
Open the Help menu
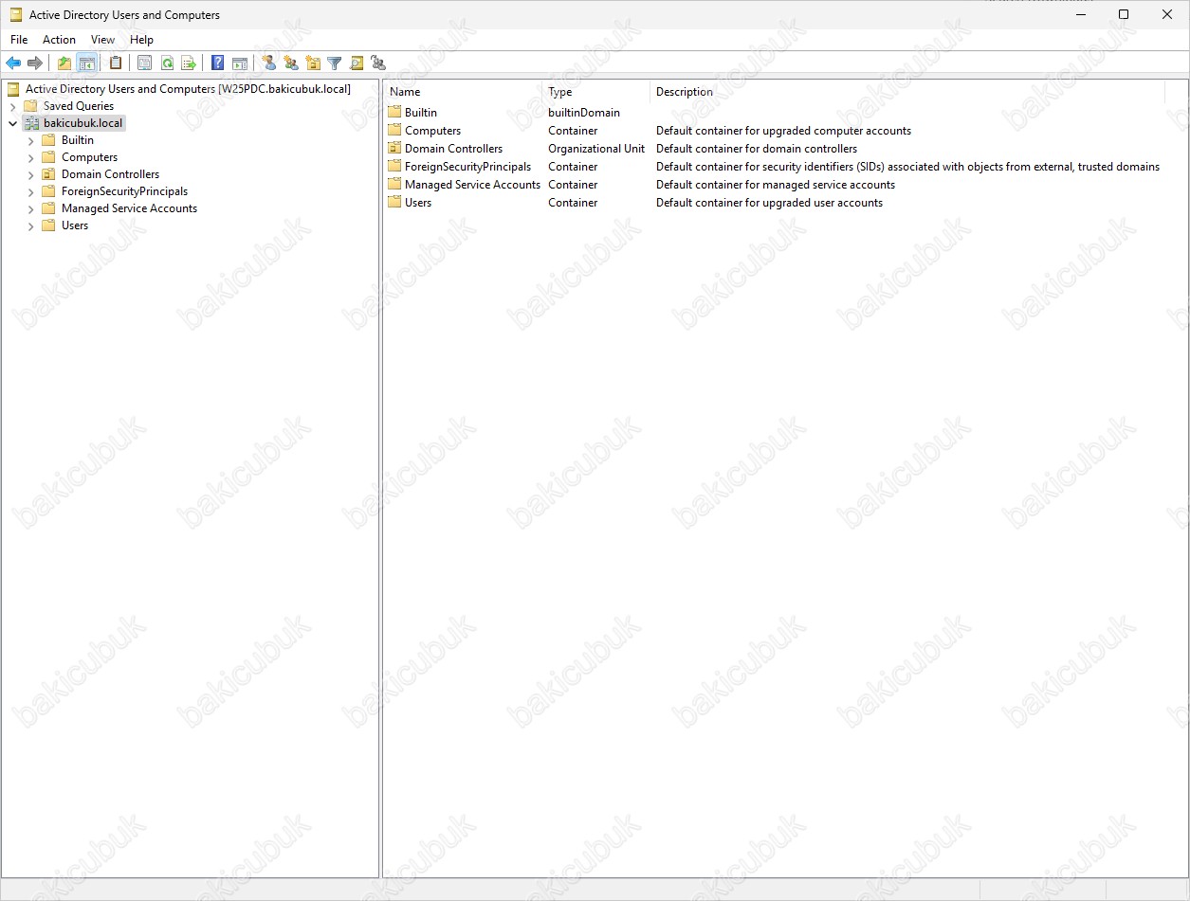[x=141, y=40]
